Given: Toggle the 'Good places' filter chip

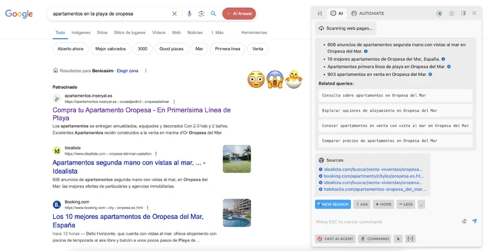Looking at the screenshot, I should (x=171, y=49).
